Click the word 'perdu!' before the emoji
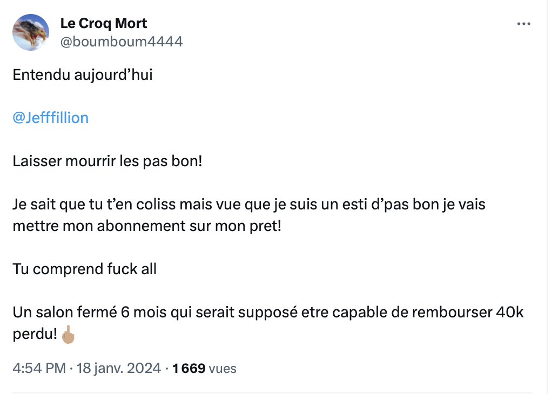552x394 pixels. [x=35, y=334]
